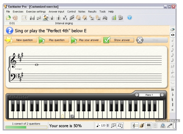
Task: Click the tie symbol in sidebar
Action: [x=172, y=83]
